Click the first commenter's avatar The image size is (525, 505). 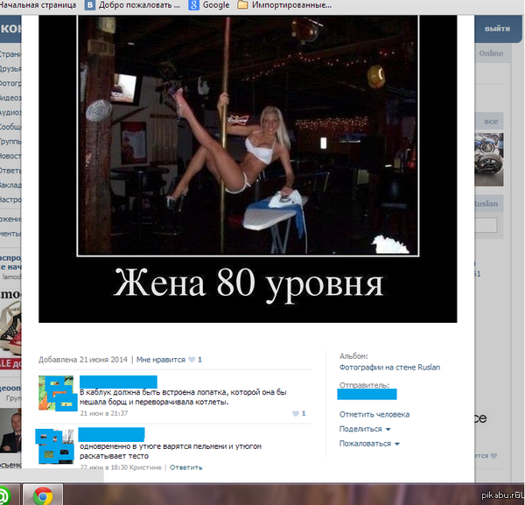[x=55, y=393]
